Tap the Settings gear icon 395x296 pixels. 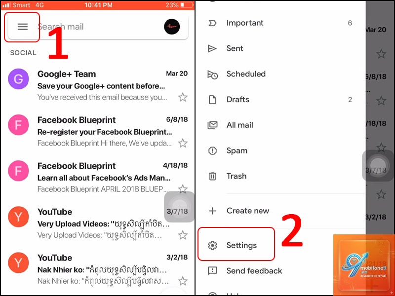tap(212, 245)
